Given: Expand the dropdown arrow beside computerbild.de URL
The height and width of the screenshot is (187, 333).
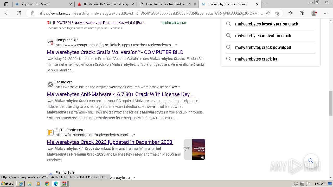Looking at the screenshot, I should coord(176,45).
